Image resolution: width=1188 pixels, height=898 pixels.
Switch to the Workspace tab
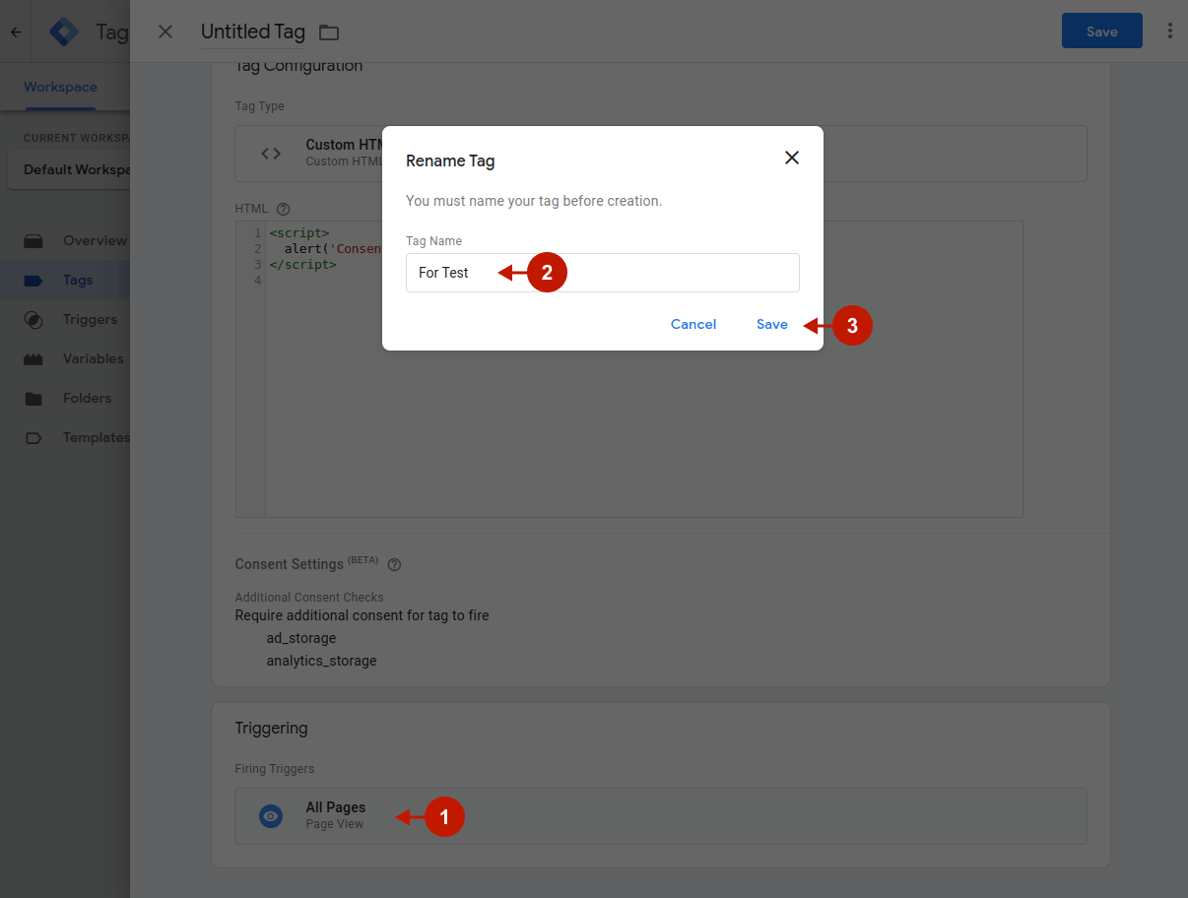pos(60,87)
